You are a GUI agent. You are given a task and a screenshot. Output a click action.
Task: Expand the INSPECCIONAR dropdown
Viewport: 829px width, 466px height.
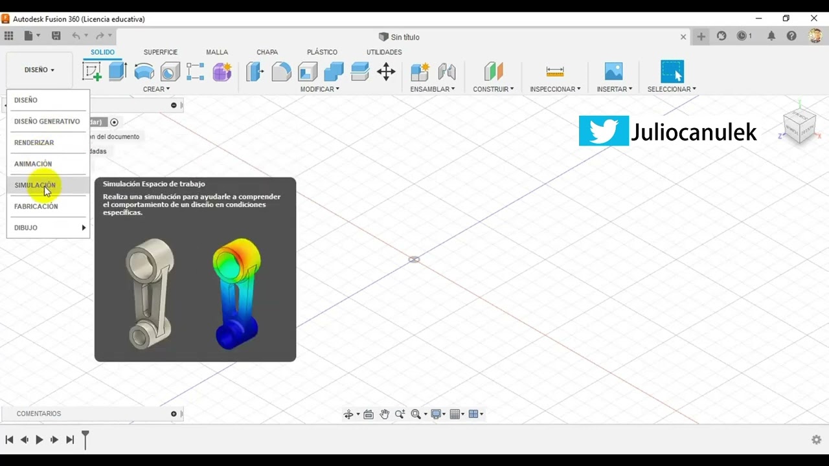click(555, 89)
